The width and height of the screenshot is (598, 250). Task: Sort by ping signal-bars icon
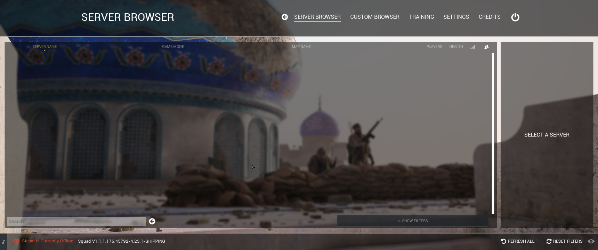pos(473,47)
